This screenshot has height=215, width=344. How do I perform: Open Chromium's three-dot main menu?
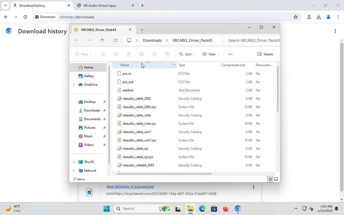338,17
